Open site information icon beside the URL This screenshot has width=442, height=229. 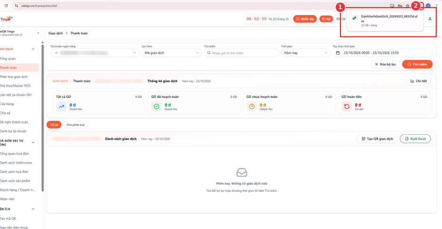pos(16,5)
